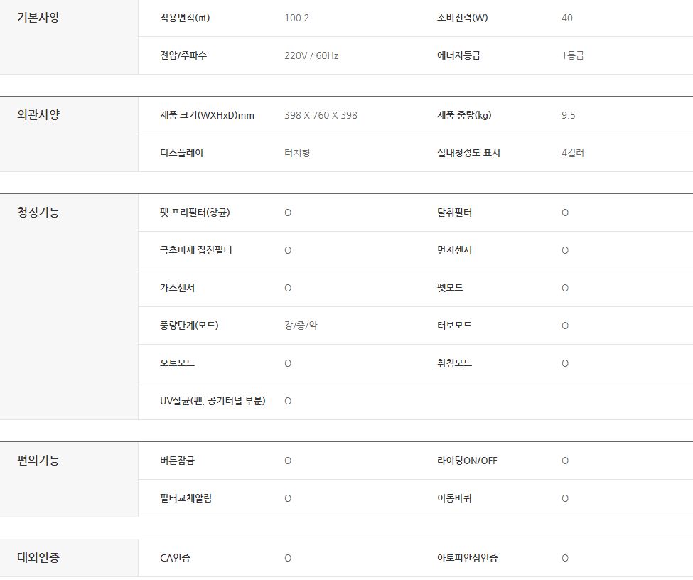This screenshot has width=693, height=580.
Task: Click the 라이팅ON/OFF label
Action: (x=467, y=461)
